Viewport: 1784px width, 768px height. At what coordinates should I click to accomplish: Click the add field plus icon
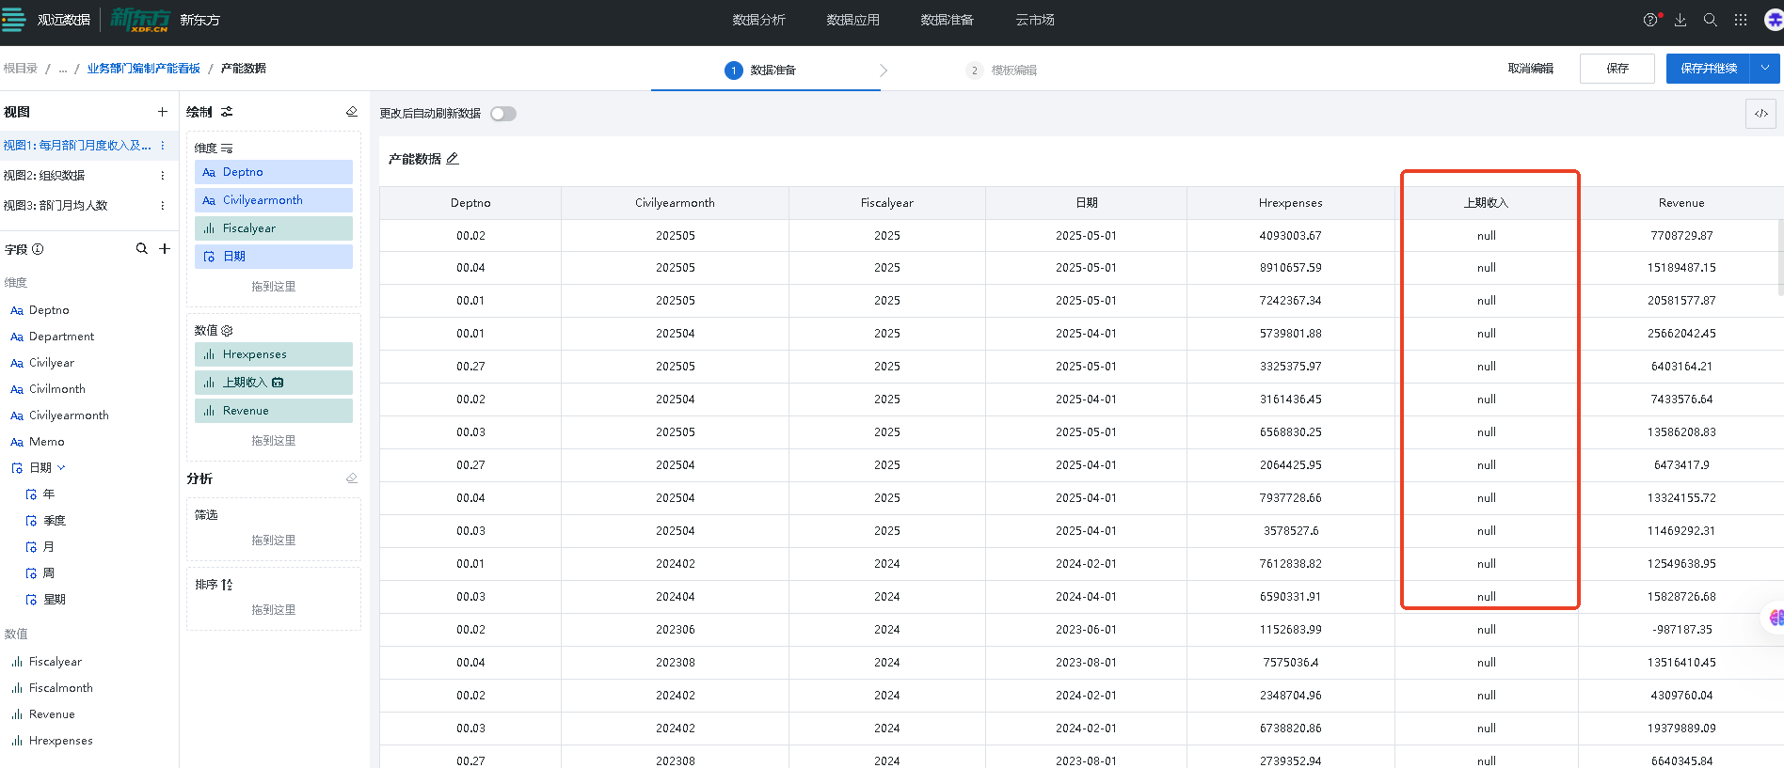tap(165, 249)
